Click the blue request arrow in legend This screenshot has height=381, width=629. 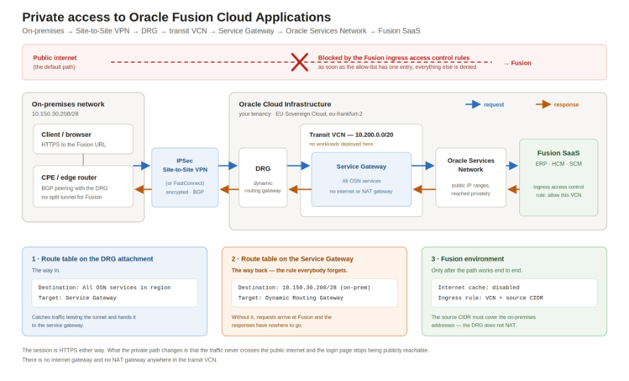(x=473, y=105)
